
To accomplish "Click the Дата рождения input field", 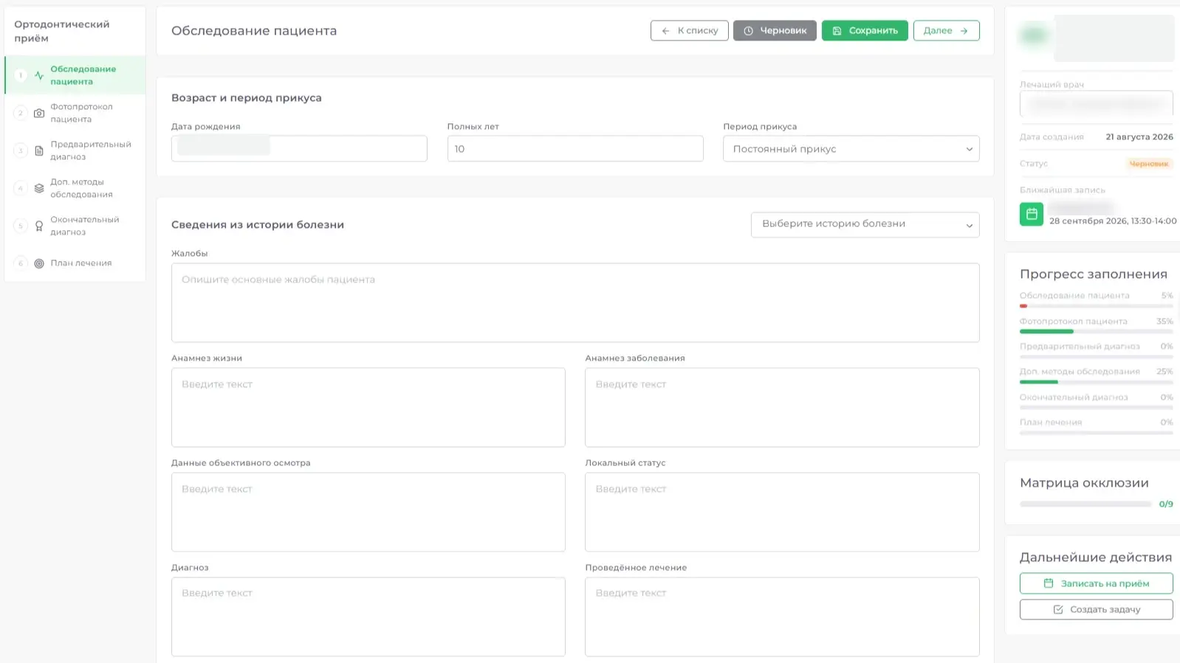I will pyautogui.click(x=299, y=148).
